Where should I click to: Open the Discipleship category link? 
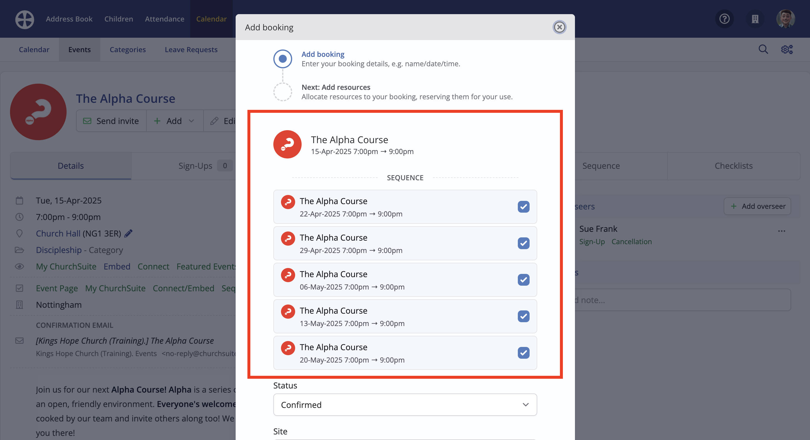pyautogui.click(x=59, y=250)
